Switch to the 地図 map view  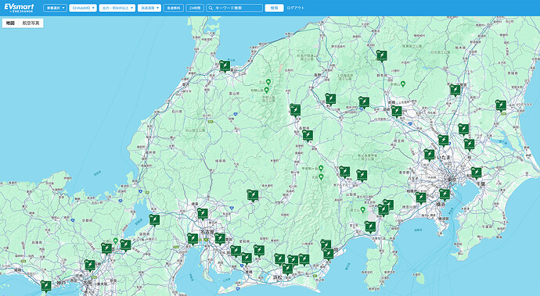click(10, 23)
